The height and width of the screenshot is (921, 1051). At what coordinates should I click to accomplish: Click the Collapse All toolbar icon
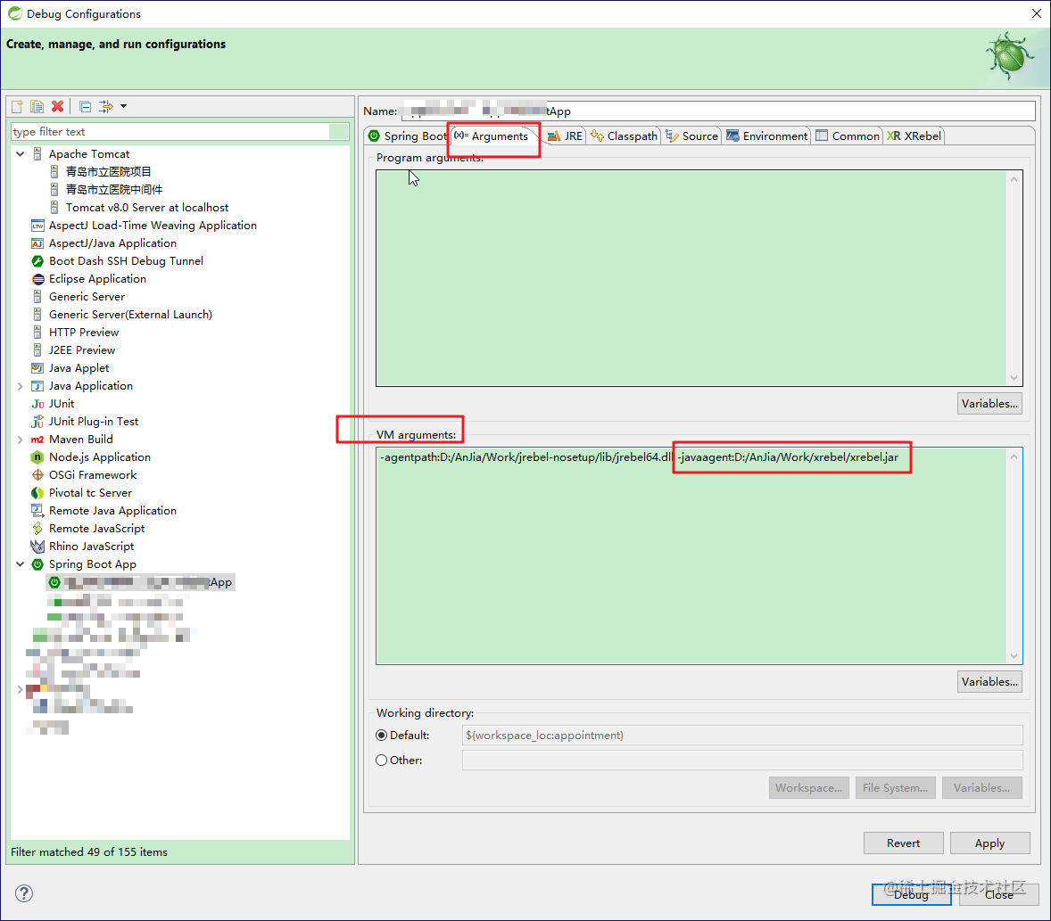pyautogui.click(x=85, y=106)
